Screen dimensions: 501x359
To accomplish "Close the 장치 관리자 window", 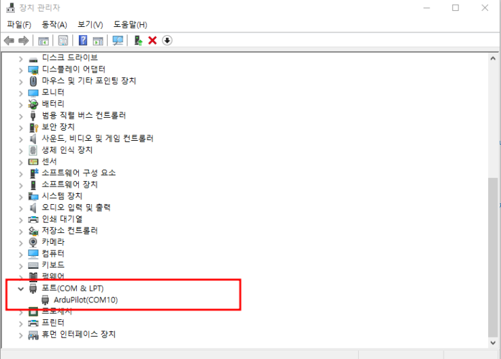I will (x=485, y=7).
